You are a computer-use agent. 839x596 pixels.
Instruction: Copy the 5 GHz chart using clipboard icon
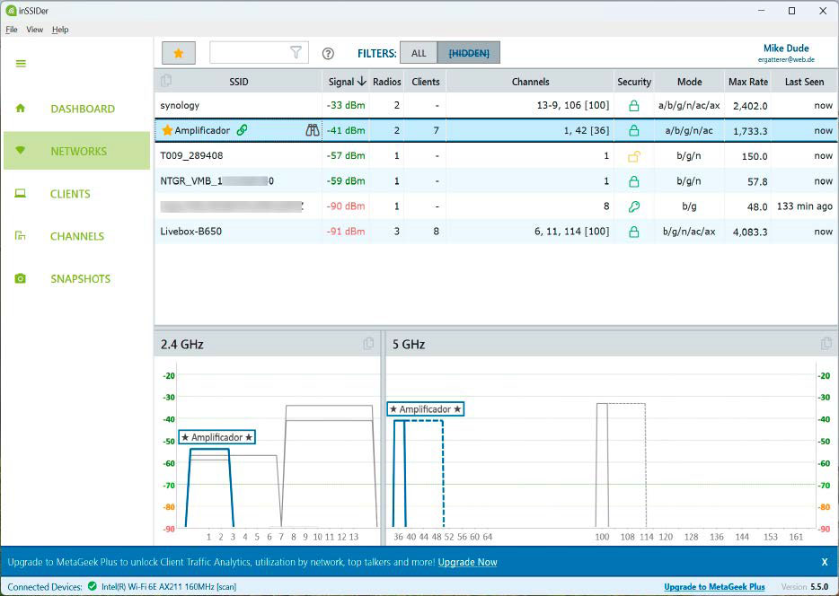(826, 344)
